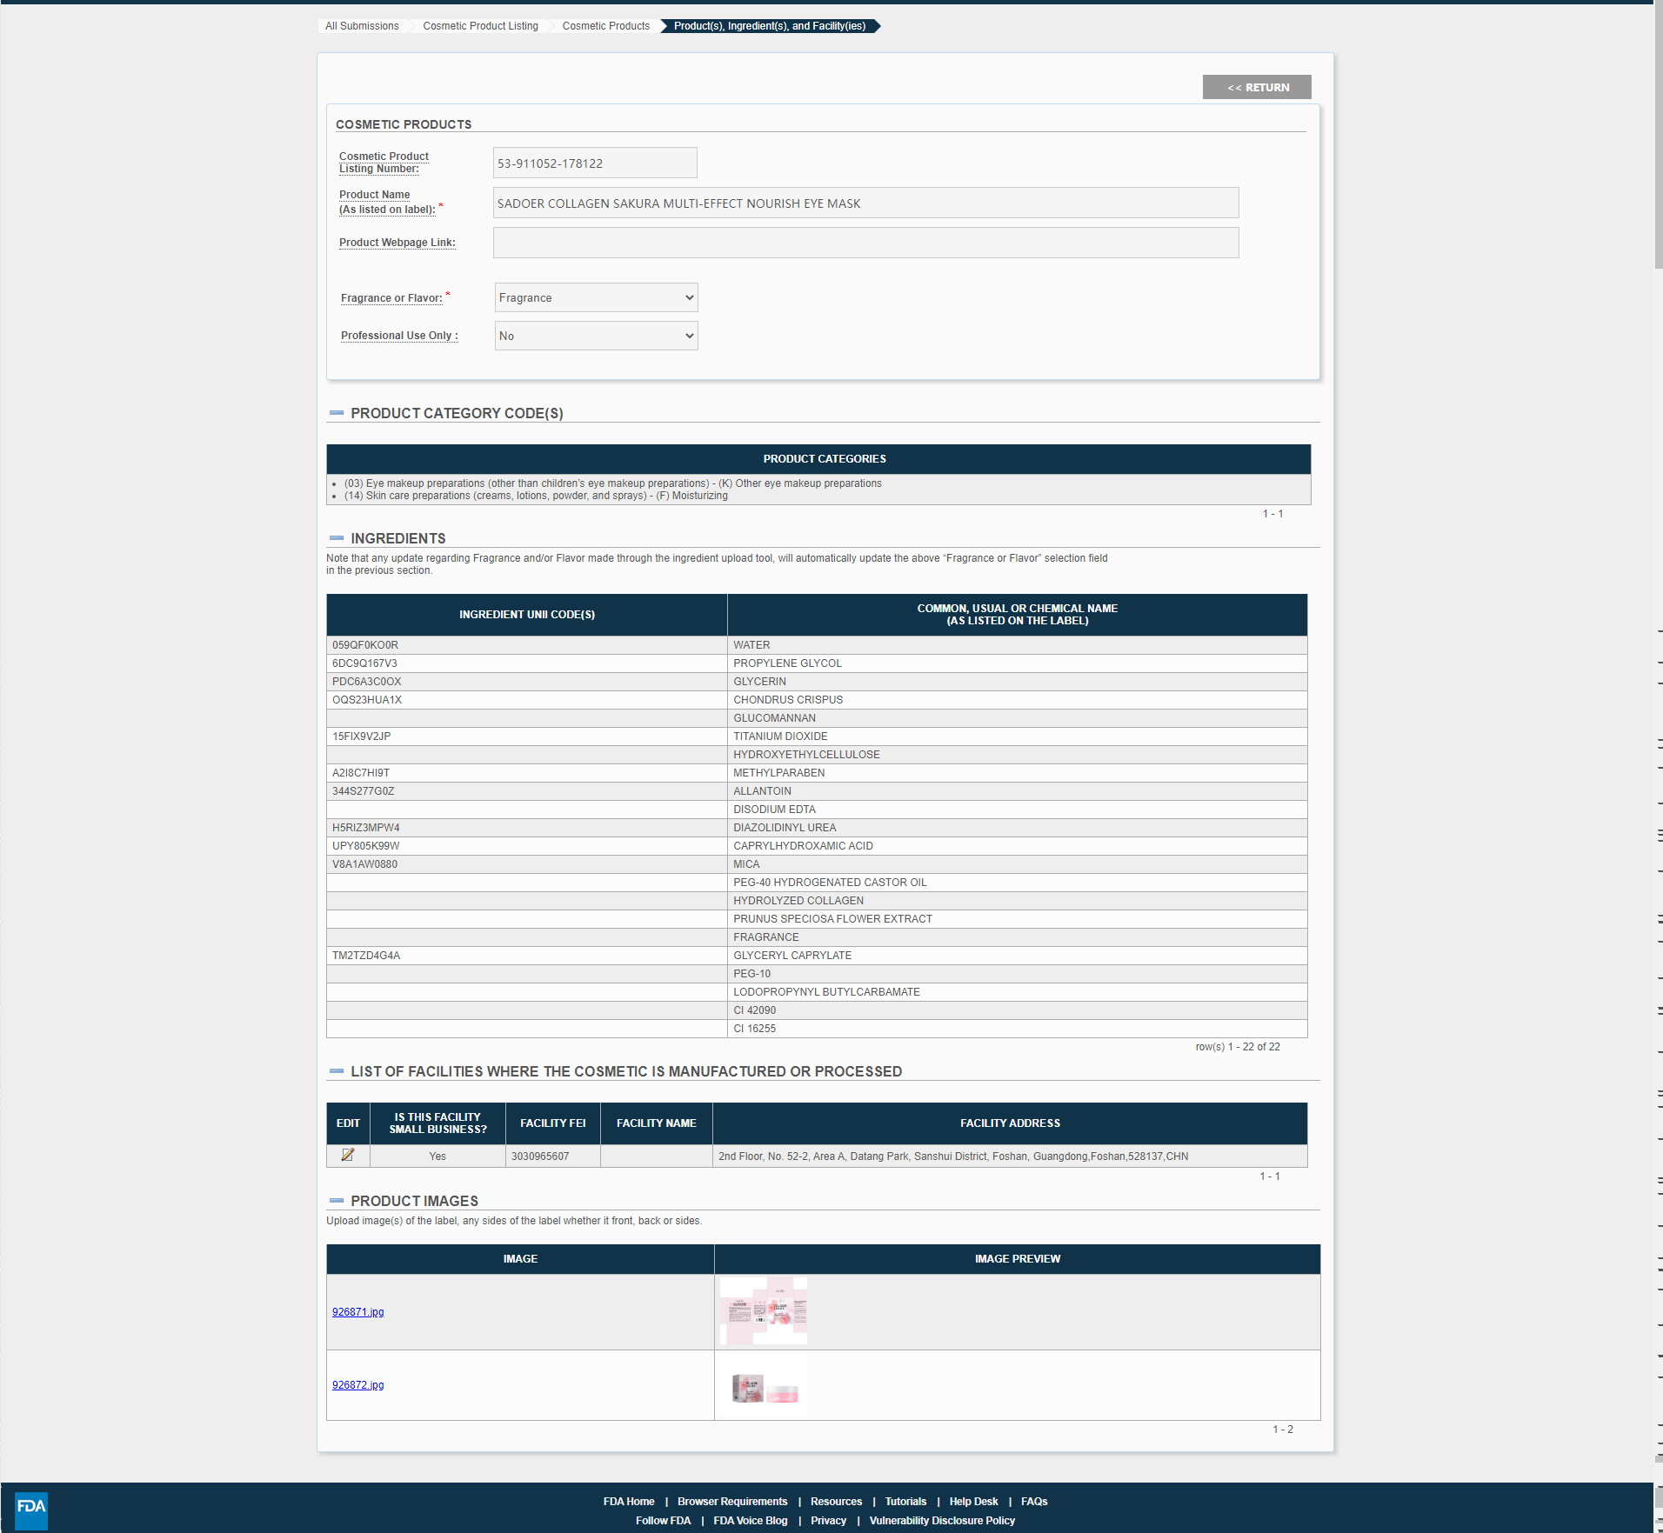
Task: Go to All Submissions breadcrumb
Action: coord(362,26)
